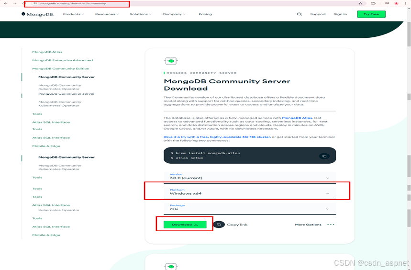Viewport: 411px width, 270px height.
Task: Click the '$ brew install mongodb-atlas' code line
Action: pos(205,153)
